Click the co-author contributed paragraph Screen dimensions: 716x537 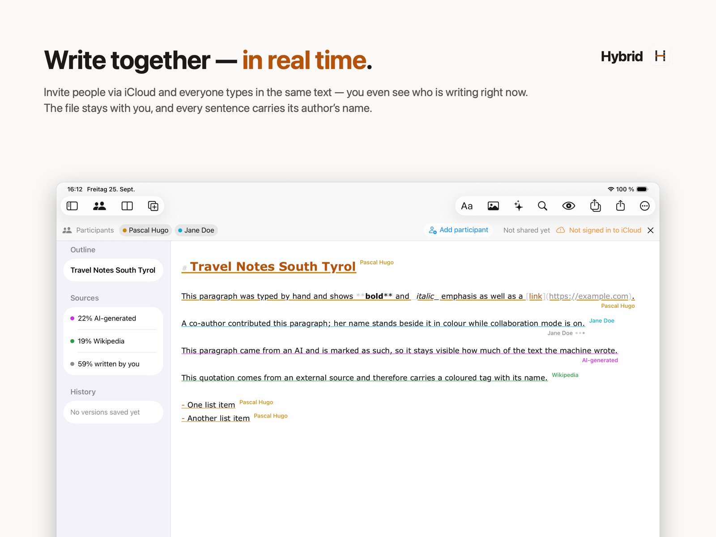coord(383,324)
